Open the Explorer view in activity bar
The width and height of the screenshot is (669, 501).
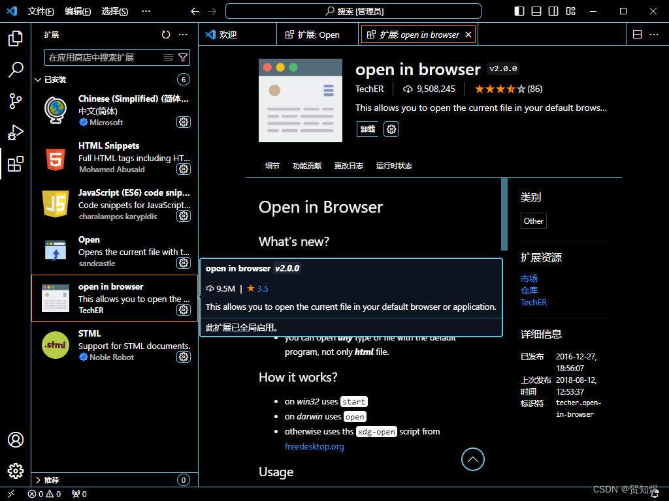(x=16, y=38)
